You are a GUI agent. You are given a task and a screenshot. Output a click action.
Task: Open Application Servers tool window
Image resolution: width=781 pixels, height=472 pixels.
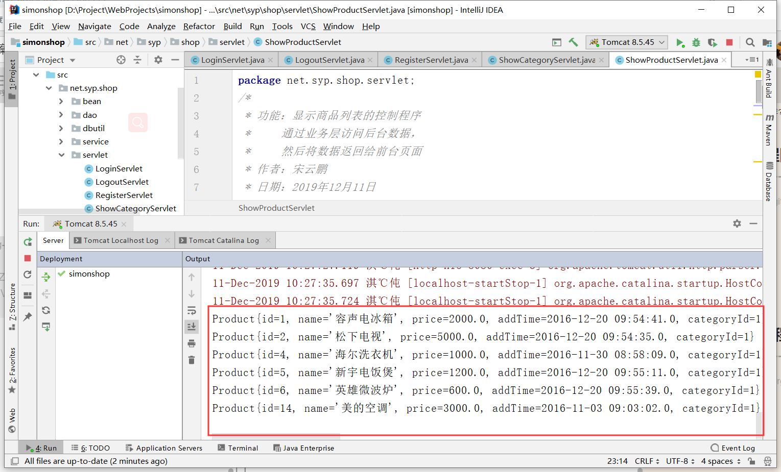(x=163, y=448)
